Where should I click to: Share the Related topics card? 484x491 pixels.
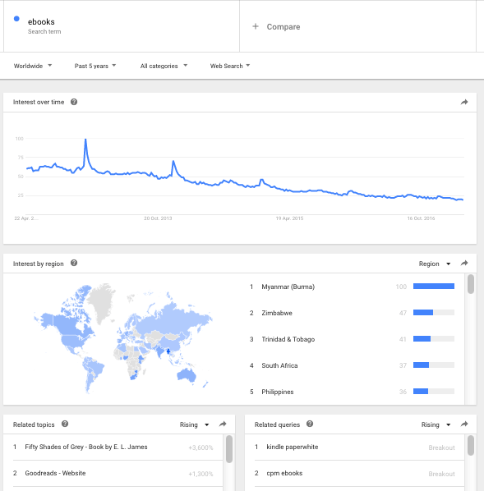pyautogui.click(x=223, y=424)
